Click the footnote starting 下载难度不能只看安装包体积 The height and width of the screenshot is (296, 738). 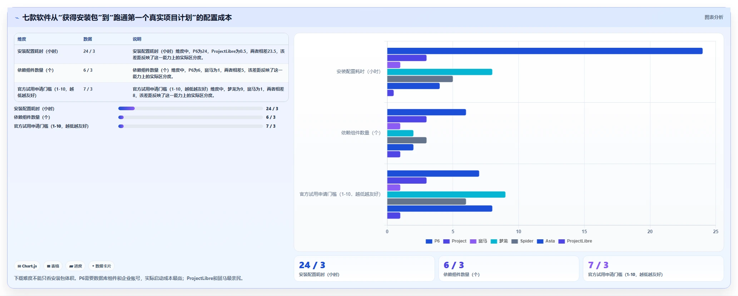tap(130, 279)
